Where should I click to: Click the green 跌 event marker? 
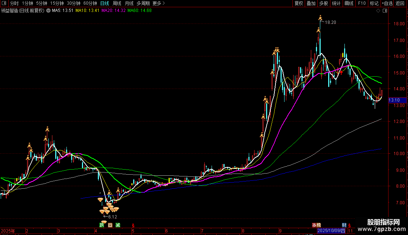[x=102, y=225]
